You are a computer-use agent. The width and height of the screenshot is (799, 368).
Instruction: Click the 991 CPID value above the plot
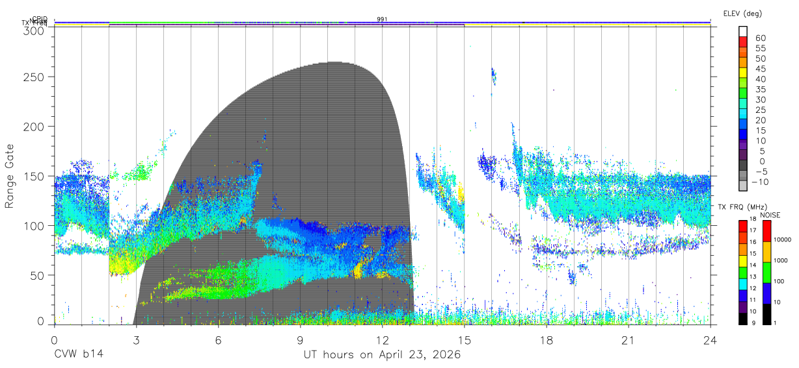click(x=382, y=19)
